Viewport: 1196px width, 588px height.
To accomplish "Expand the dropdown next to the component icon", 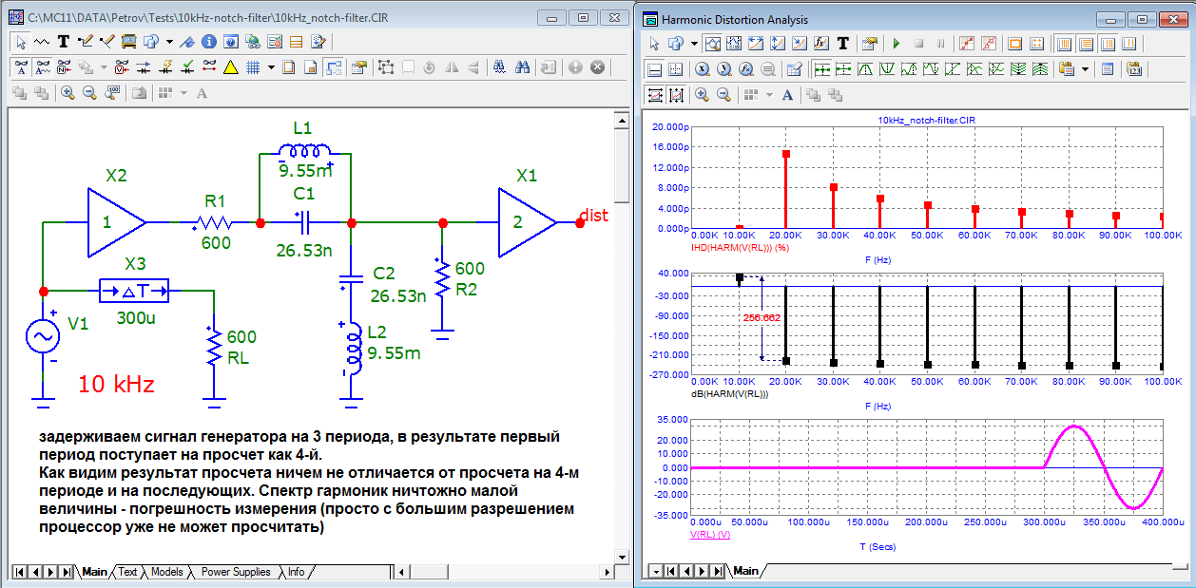I will click(168, 42).
